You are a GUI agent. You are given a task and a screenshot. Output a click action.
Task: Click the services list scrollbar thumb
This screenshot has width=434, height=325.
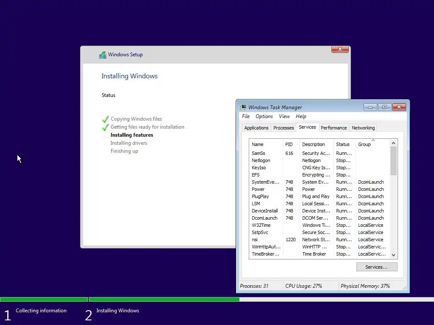pyautogui.click(x=393, y=161)
